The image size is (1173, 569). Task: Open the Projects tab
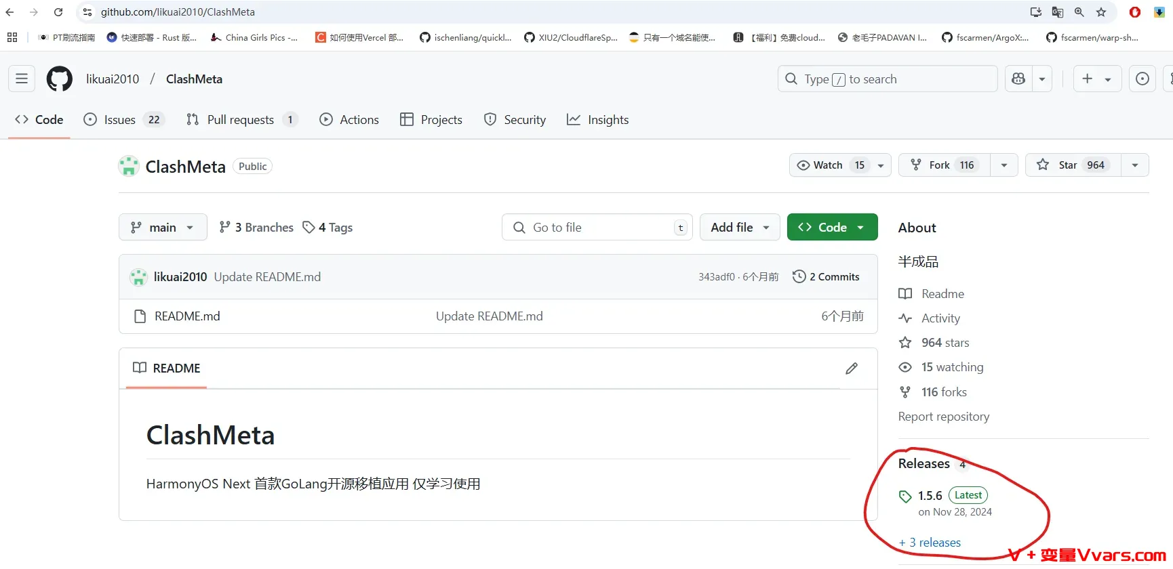click(431, 120)
